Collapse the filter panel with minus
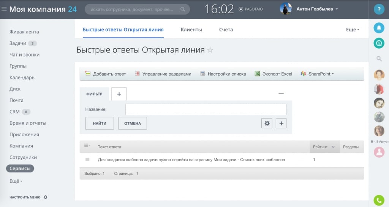This screenshot has height=207, width=389. pos(281,94)
